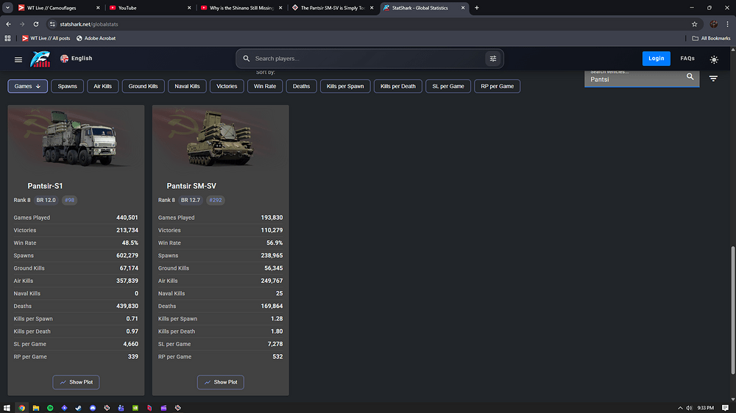Image resolution: width=736 pixels, height=413 pixels.
Task: Click the Pantsir SM-SV rank badge #292
Action: click(216, 200)
